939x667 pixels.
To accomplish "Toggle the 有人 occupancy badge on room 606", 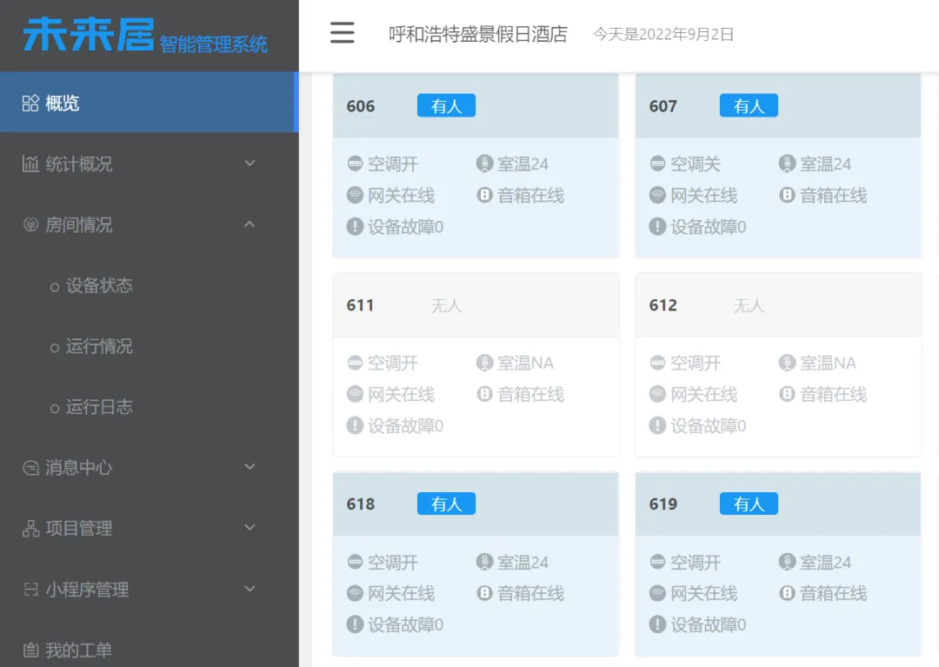I will (x=446, y=105).
